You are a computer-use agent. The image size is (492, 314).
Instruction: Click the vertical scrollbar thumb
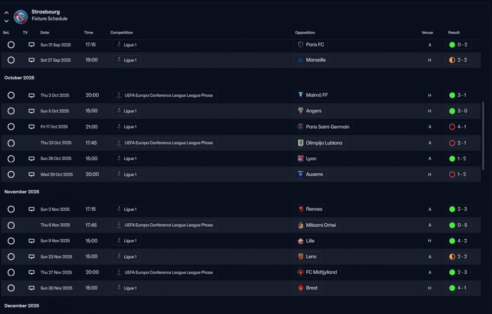[483, 135]
